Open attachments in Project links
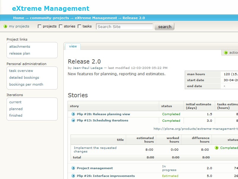The image size is (238, 179). pos(20,47)
